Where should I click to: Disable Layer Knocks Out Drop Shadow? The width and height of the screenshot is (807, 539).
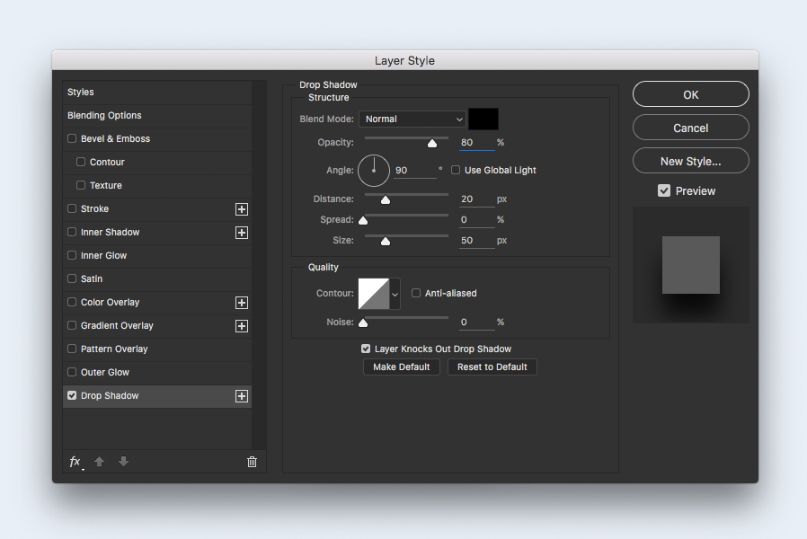(366, 349)
